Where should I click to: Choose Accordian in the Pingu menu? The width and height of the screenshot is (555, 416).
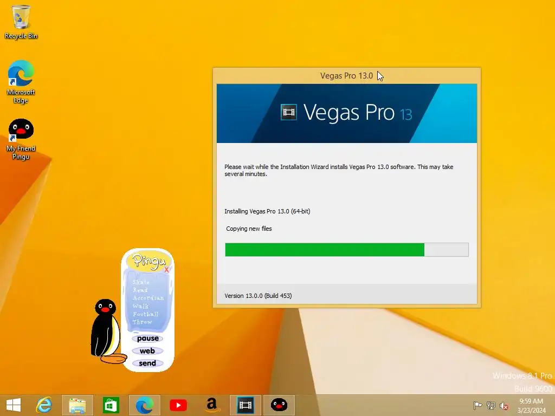pyautogui.click(x=149, y=298)
